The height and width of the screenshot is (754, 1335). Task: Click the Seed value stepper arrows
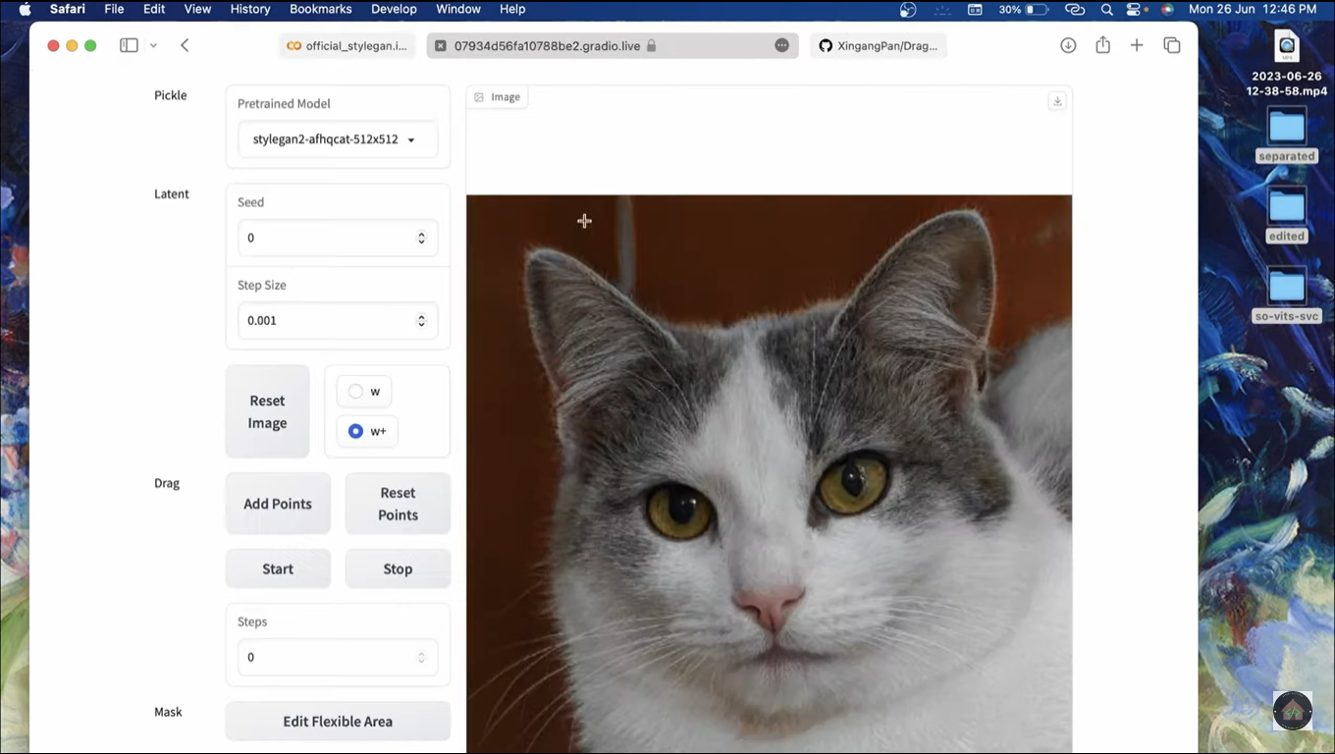tap(421, 238)
